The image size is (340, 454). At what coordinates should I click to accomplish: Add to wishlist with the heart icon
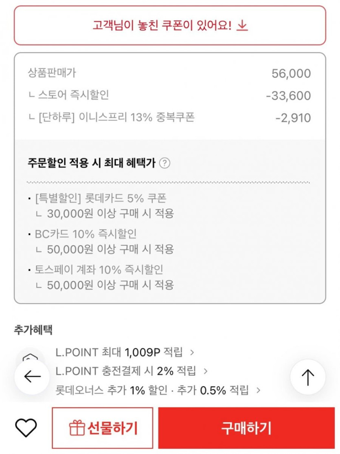tap(26, 428)
